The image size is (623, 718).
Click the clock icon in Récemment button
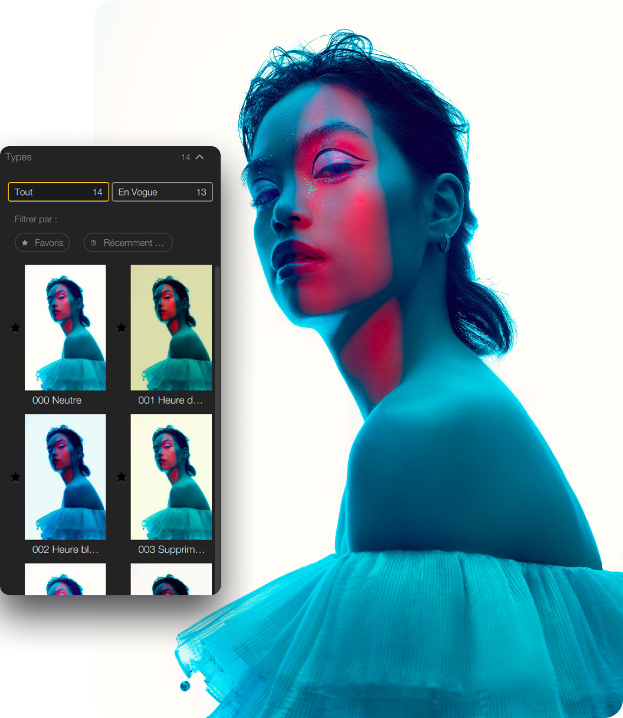[x=93, y=243]
